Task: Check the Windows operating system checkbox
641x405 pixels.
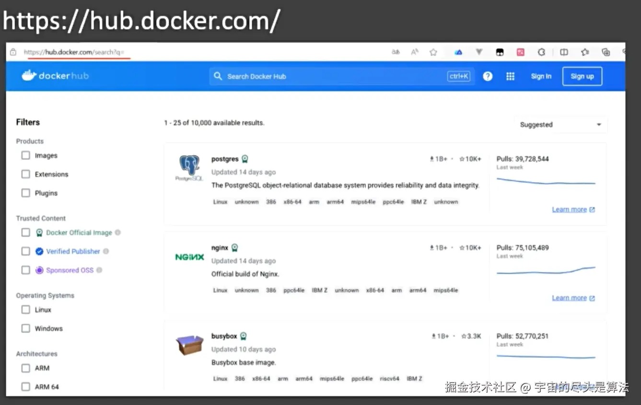Action: click(x=26, y=328)
